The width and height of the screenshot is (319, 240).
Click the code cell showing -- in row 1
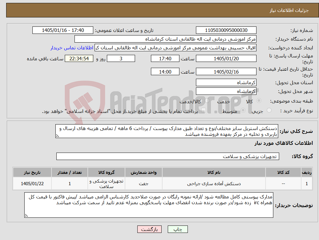point(283,184)
